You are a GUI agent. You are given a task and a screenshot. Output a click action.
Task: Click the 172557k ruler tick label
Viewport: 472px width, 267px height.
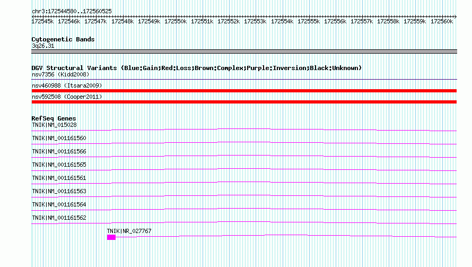(362, 21)
